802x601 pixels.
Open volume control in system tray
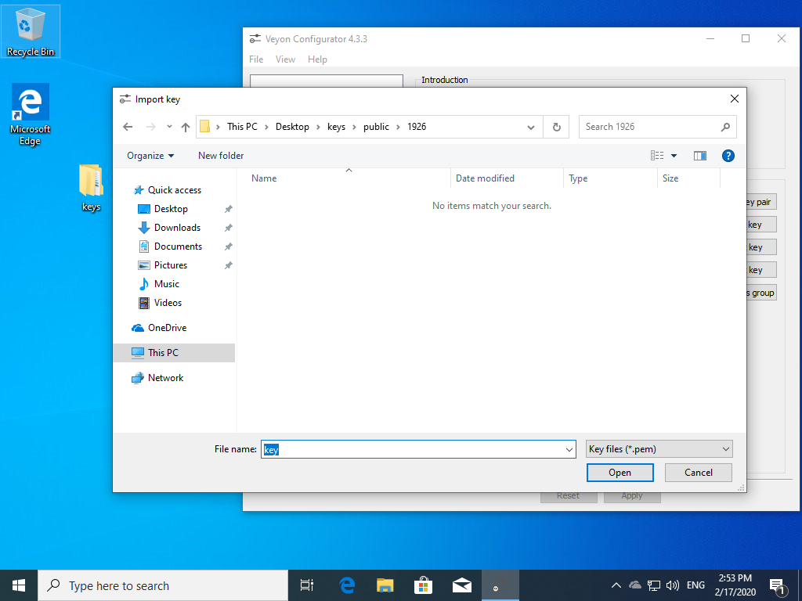(673, 585)
